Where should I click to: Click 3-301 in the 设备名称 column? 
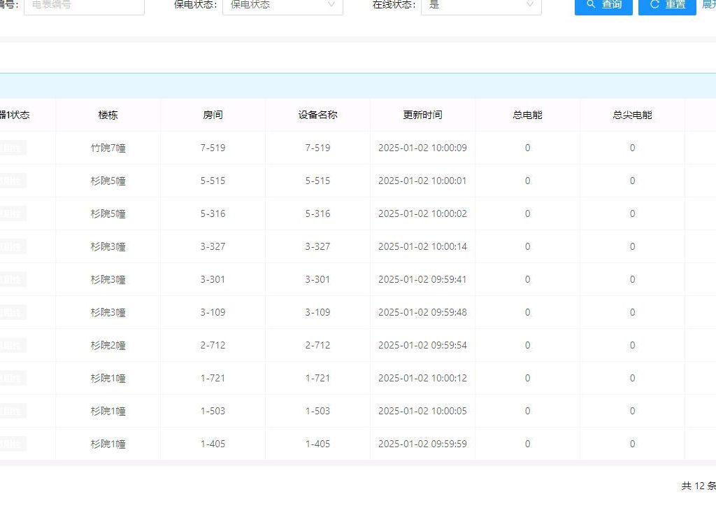318,280
